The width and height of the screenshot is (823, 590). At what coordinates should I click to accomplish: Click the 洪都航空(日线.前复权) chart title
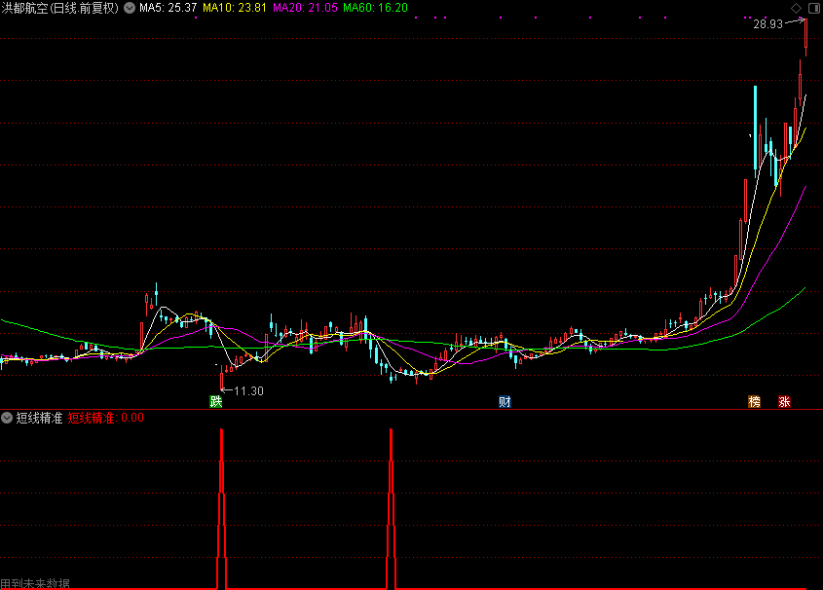pyautogui.click(x=60, y=8)
